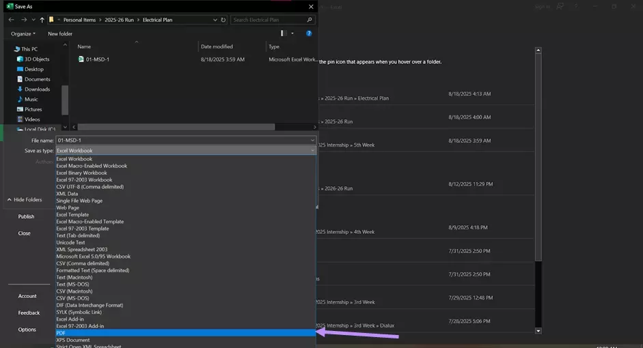Open the Help icon
The height and width of the screenshot is (348, 643).
click(x=309, y=33)
